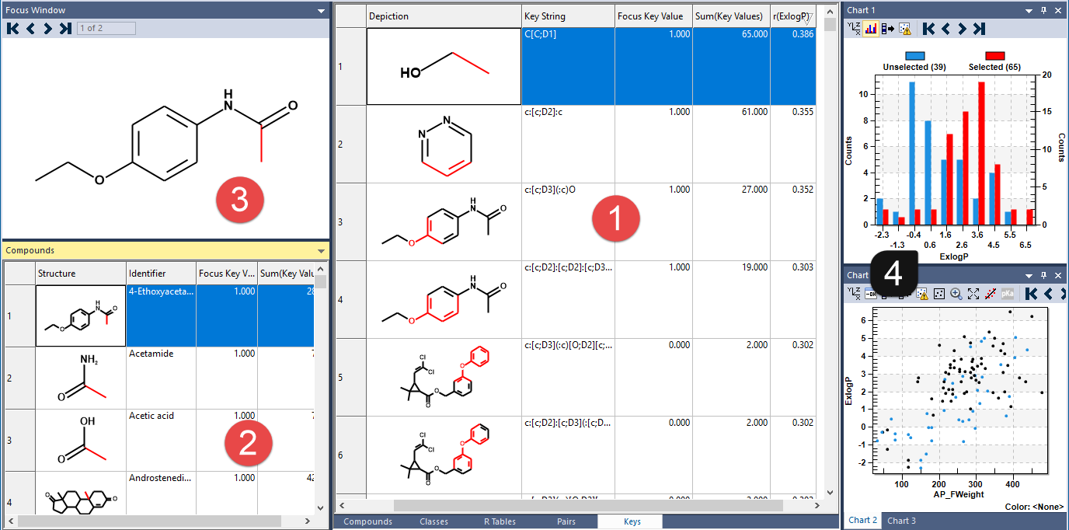Sort by Key String column header

[x=568, y=16]
